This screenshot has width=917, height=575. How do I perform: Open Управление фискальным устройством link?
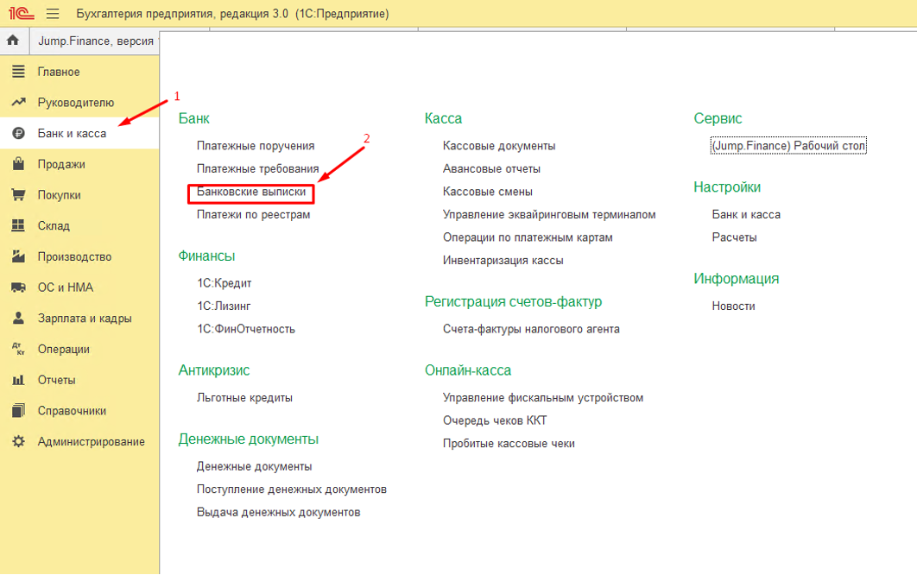[542, 398]
